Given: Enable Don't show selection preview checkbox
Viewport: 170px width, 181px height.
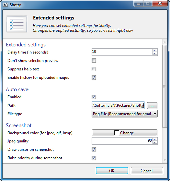Looking at the screenshot, I should point(94,60).
